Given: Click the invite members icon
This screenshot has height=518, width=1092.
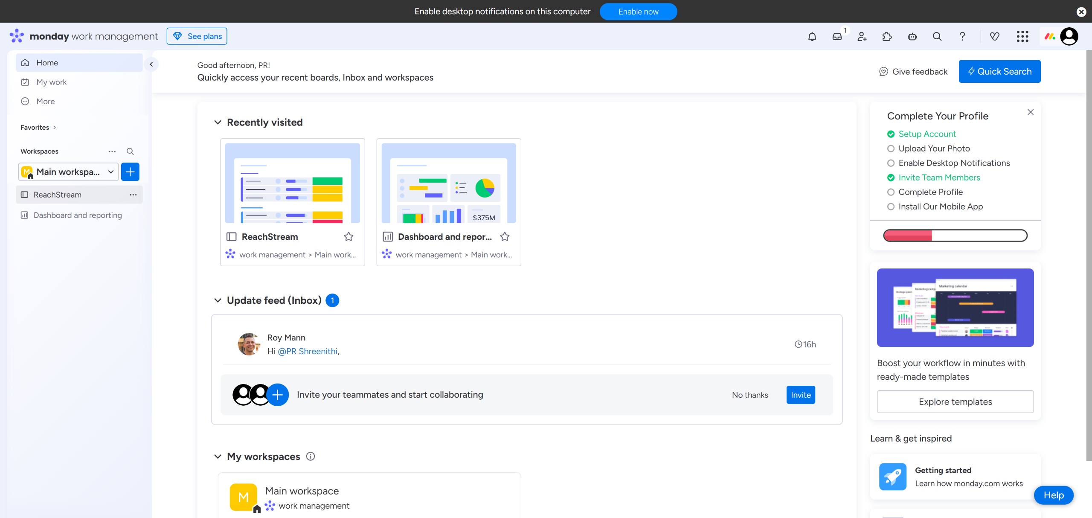Looking at the screenshot, I should tap(862, 37).
